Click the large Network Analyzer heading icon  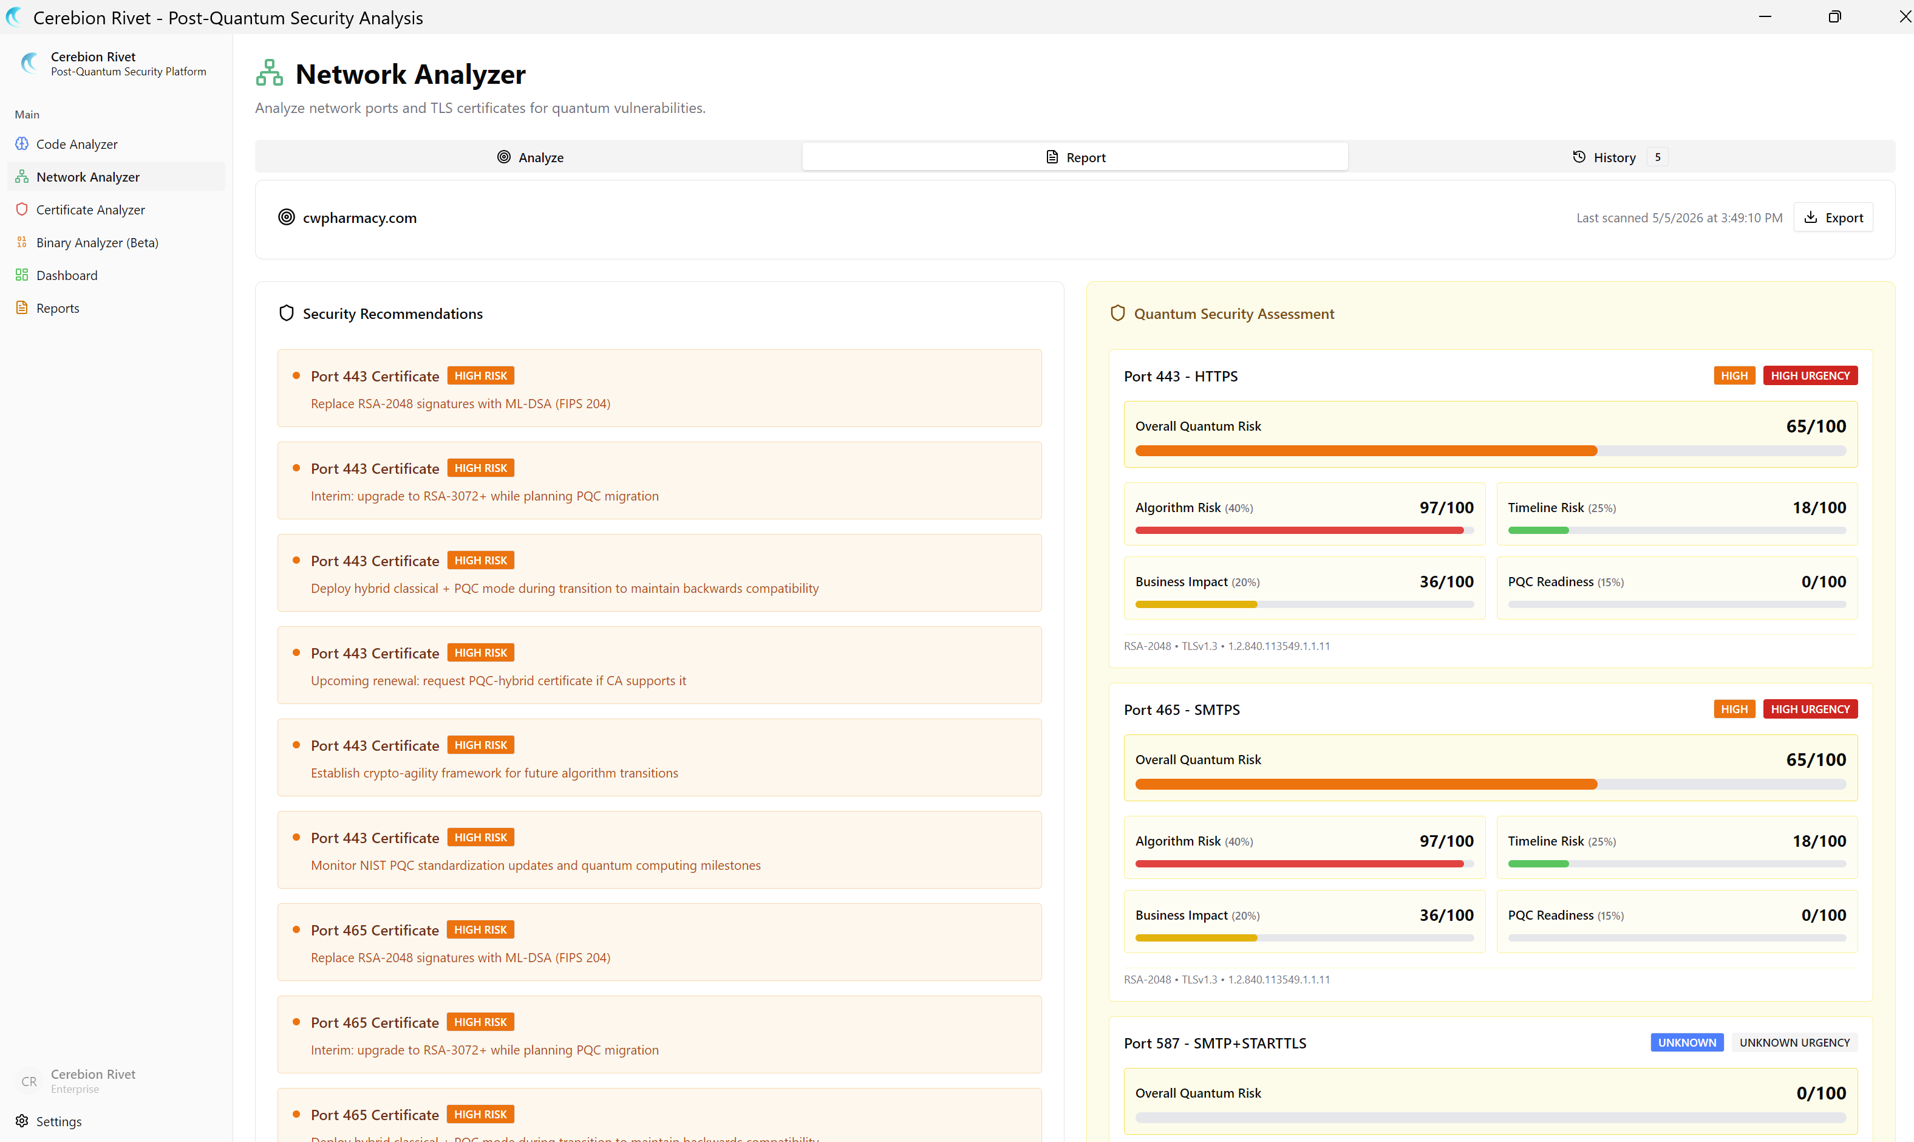pos(269,73)
